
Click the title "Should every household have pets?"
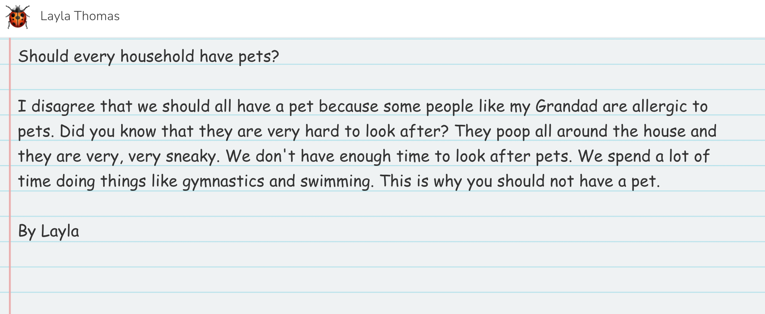coord(149,56)
